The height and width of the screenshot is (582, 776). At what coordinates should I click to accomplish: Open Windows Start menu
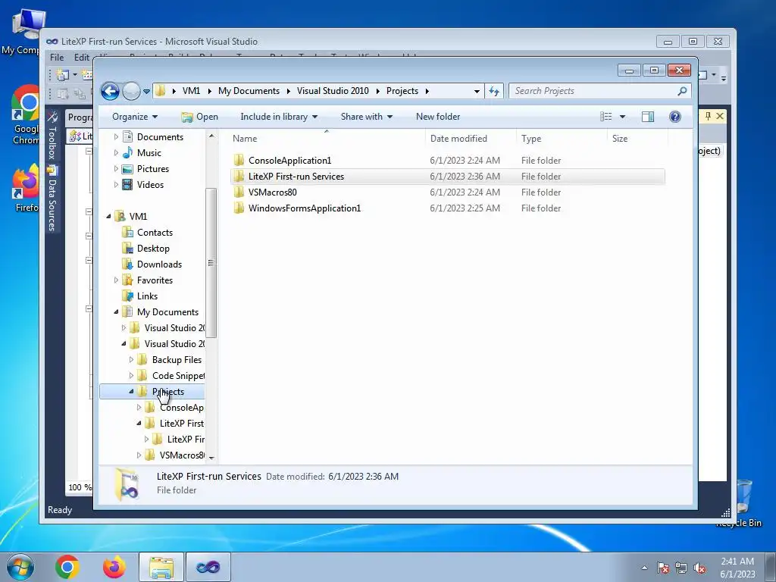click(x=20, y=567)
